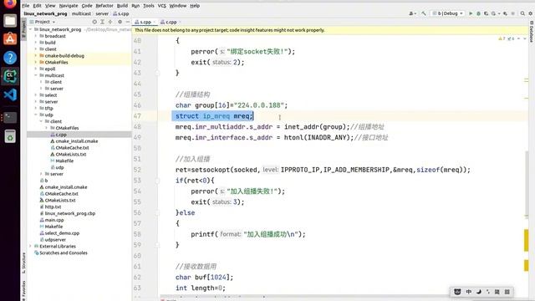Open Project panel options gear
Image resolution: width=535 pixels, height=301 pixels.
pyautogui.click(x=120, y=22)
